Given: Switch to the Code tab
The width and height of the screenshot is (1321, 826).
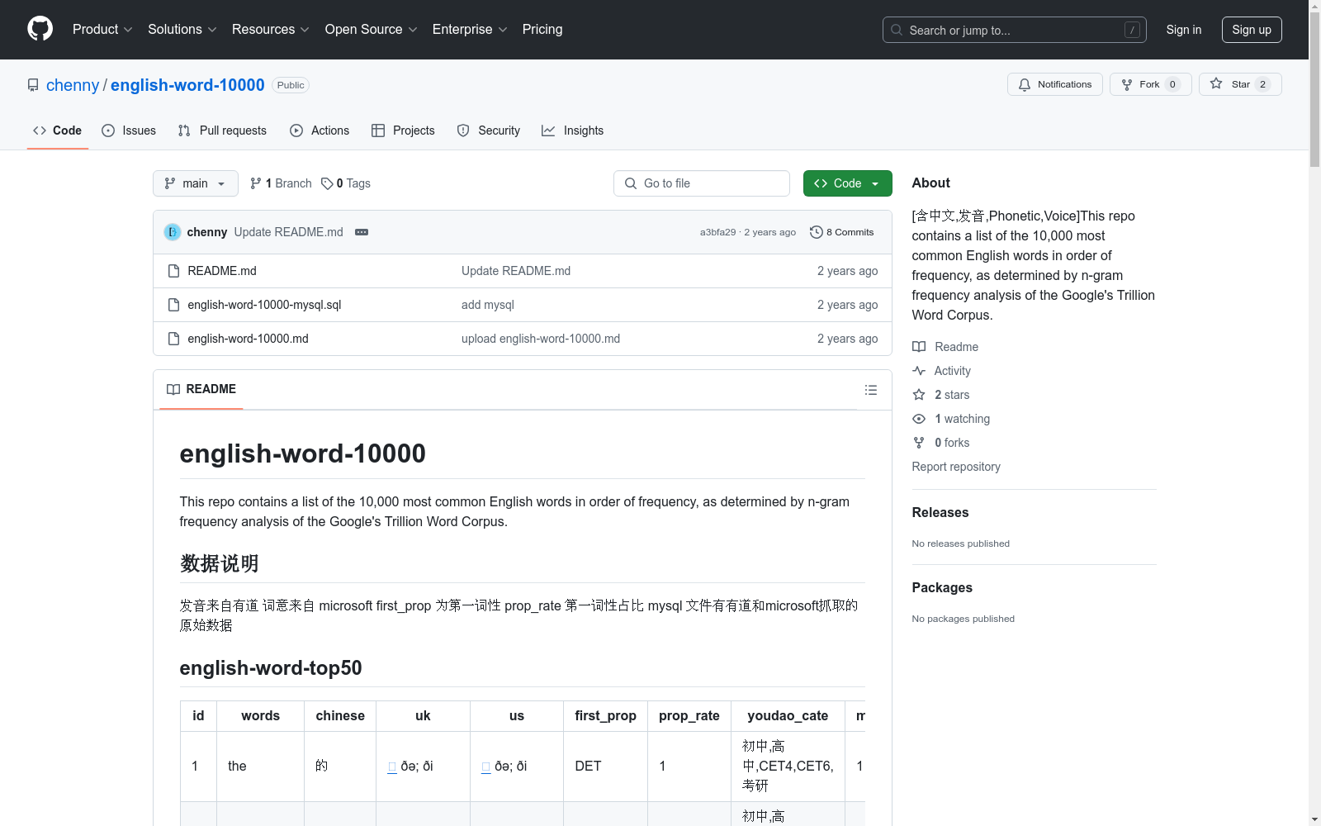Looking at the screenshot, I should [x=58, y=131].
